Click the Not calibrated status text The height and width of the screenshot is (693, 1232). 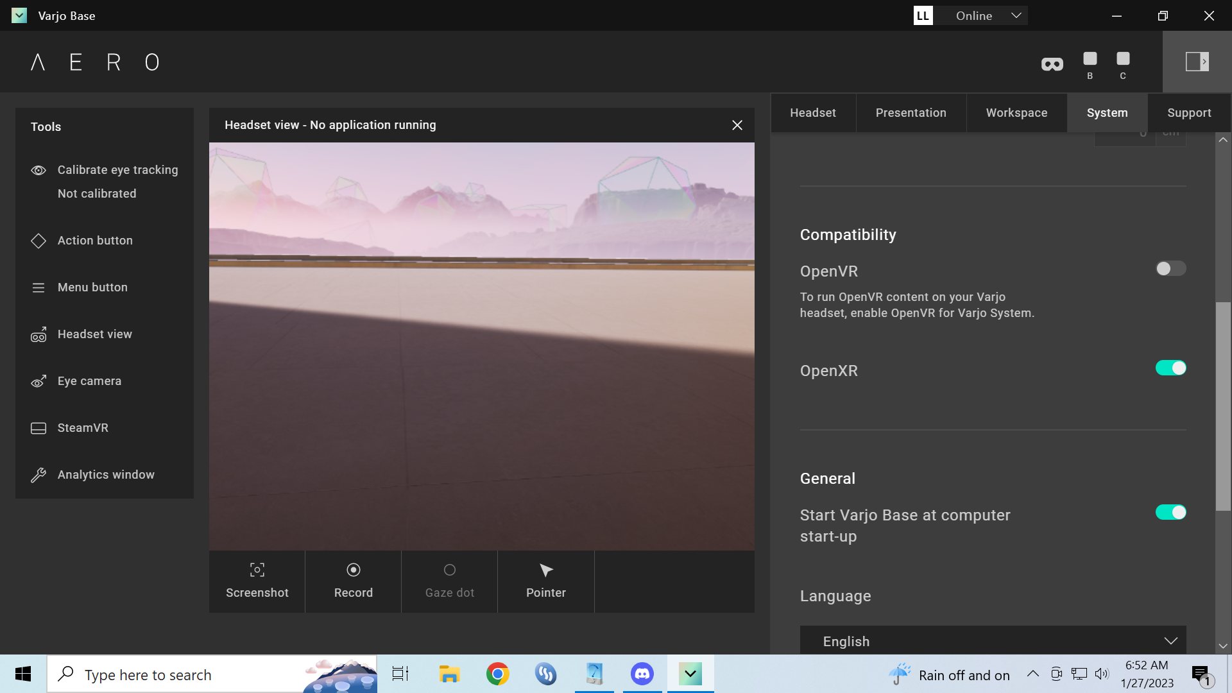[x=97, y=194]
